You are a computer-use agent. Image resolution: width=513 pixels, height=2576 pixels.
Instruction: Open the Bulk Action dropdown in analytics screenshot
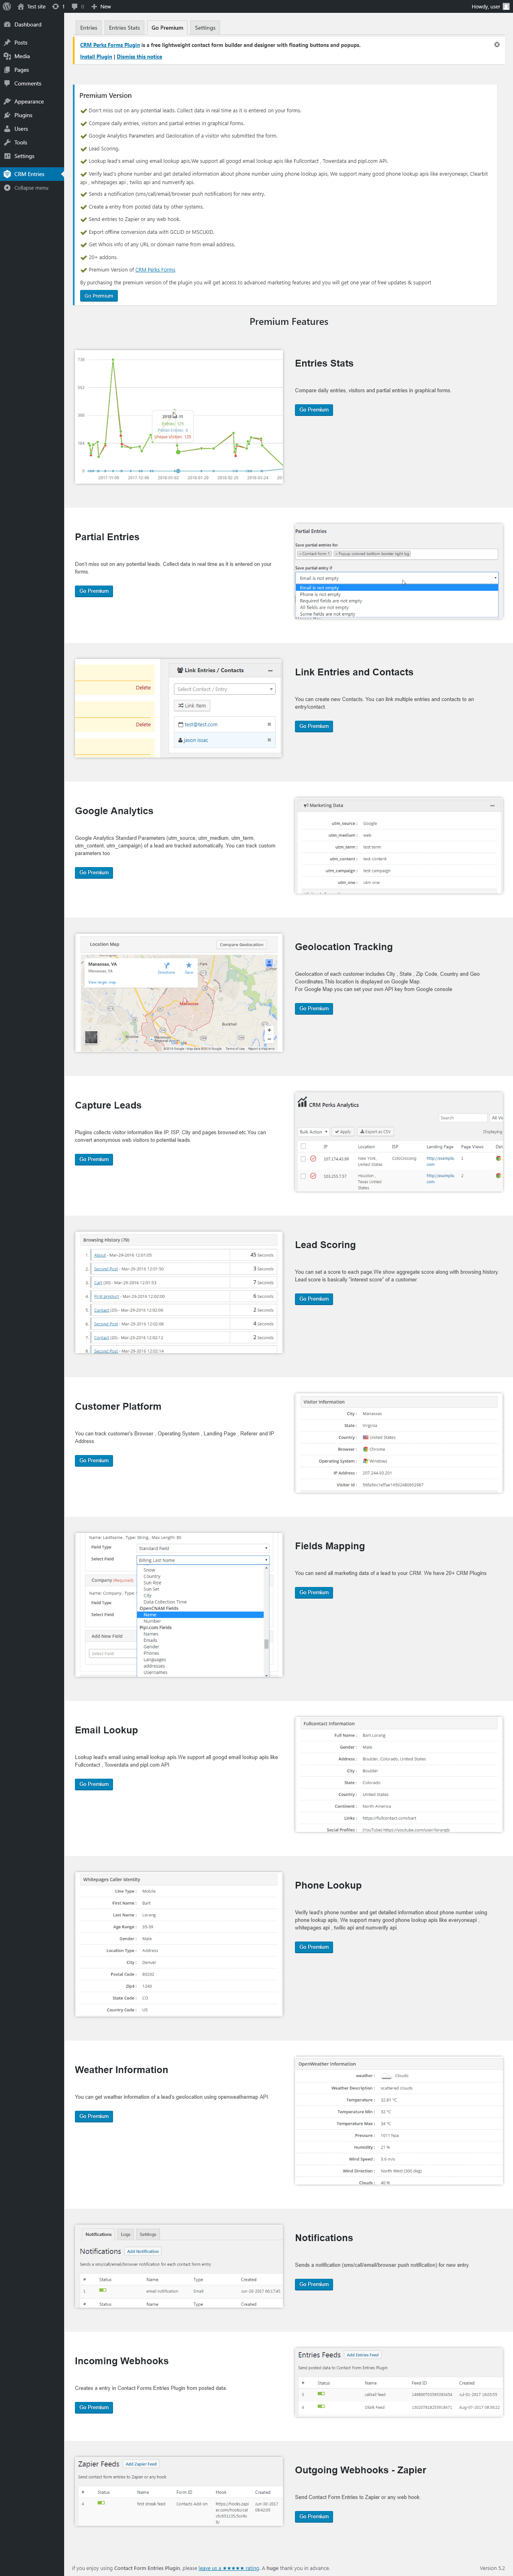(x=313, y=1132)
